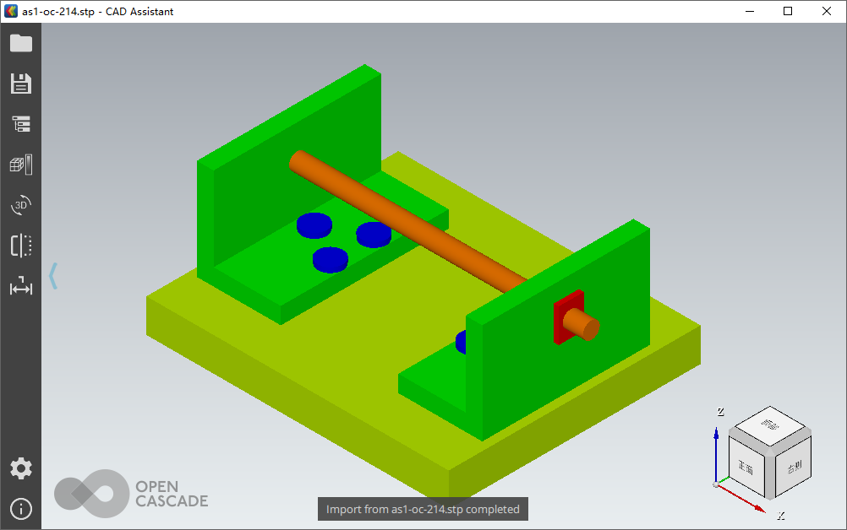Click the 3D view rotation icon
The height and width of the screenshot is (530, 847).
click(x=21, y=205)
